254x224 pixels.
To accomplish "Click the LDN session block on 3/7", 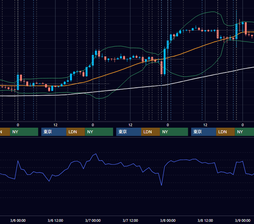I will tap(151, 132).
